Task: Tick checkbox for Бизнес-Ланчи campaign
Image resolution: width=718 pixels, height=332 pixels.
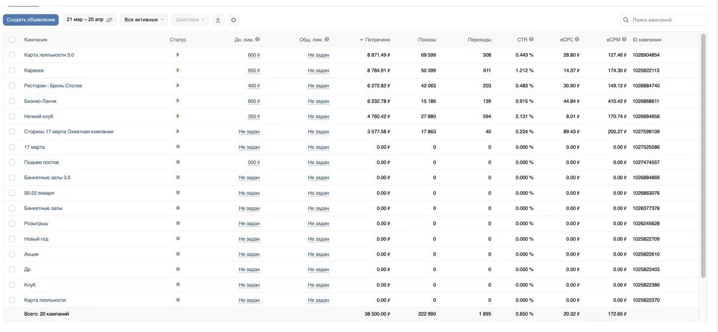Action: tap(12, 101)
